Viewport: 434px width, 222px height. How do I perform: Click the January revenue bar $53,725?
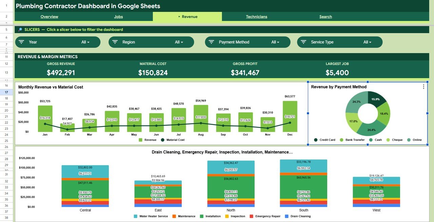click(45, 119)
